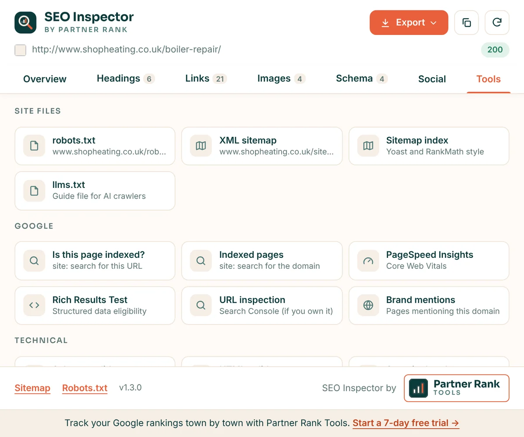The image size is (524, 437).
Task: Switch to the Images tab
Action: coord(281,79)
